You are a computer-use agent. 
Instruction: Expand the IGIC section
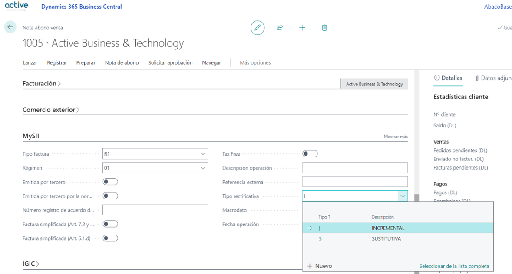[31, 264]
